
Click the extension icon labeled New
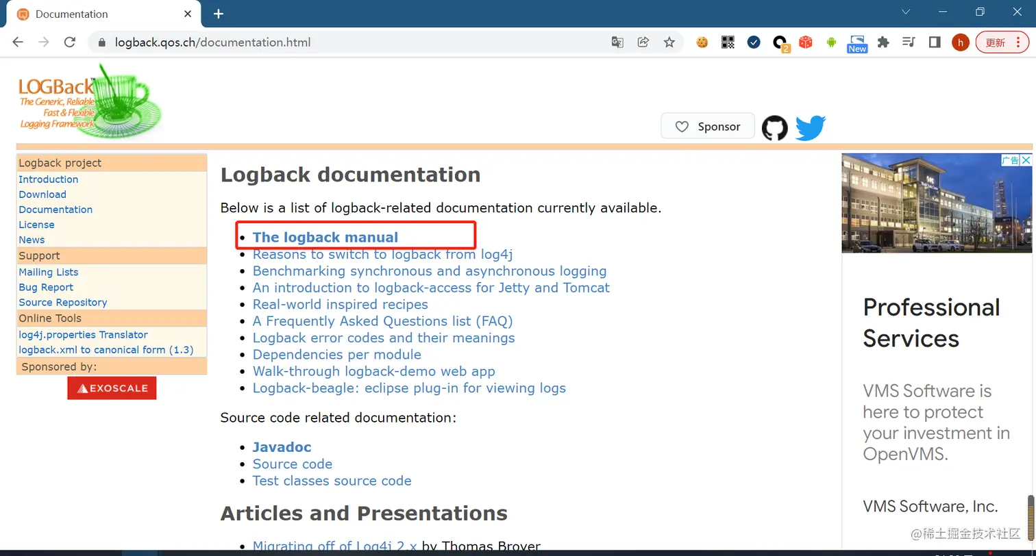point(857,44)
